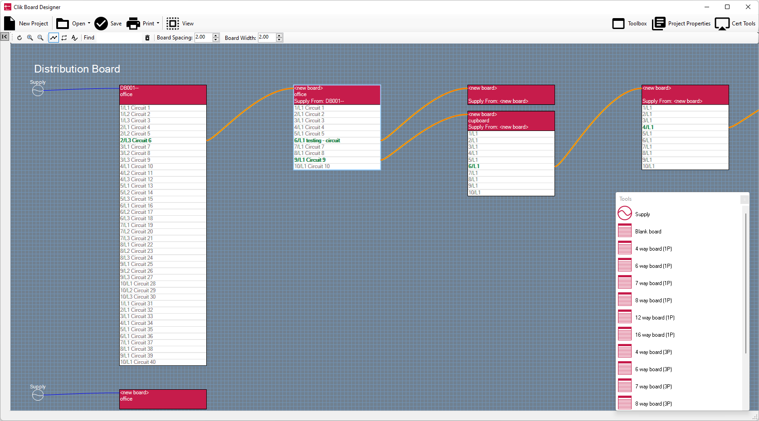Collapse the left side panel arrow

5,37
